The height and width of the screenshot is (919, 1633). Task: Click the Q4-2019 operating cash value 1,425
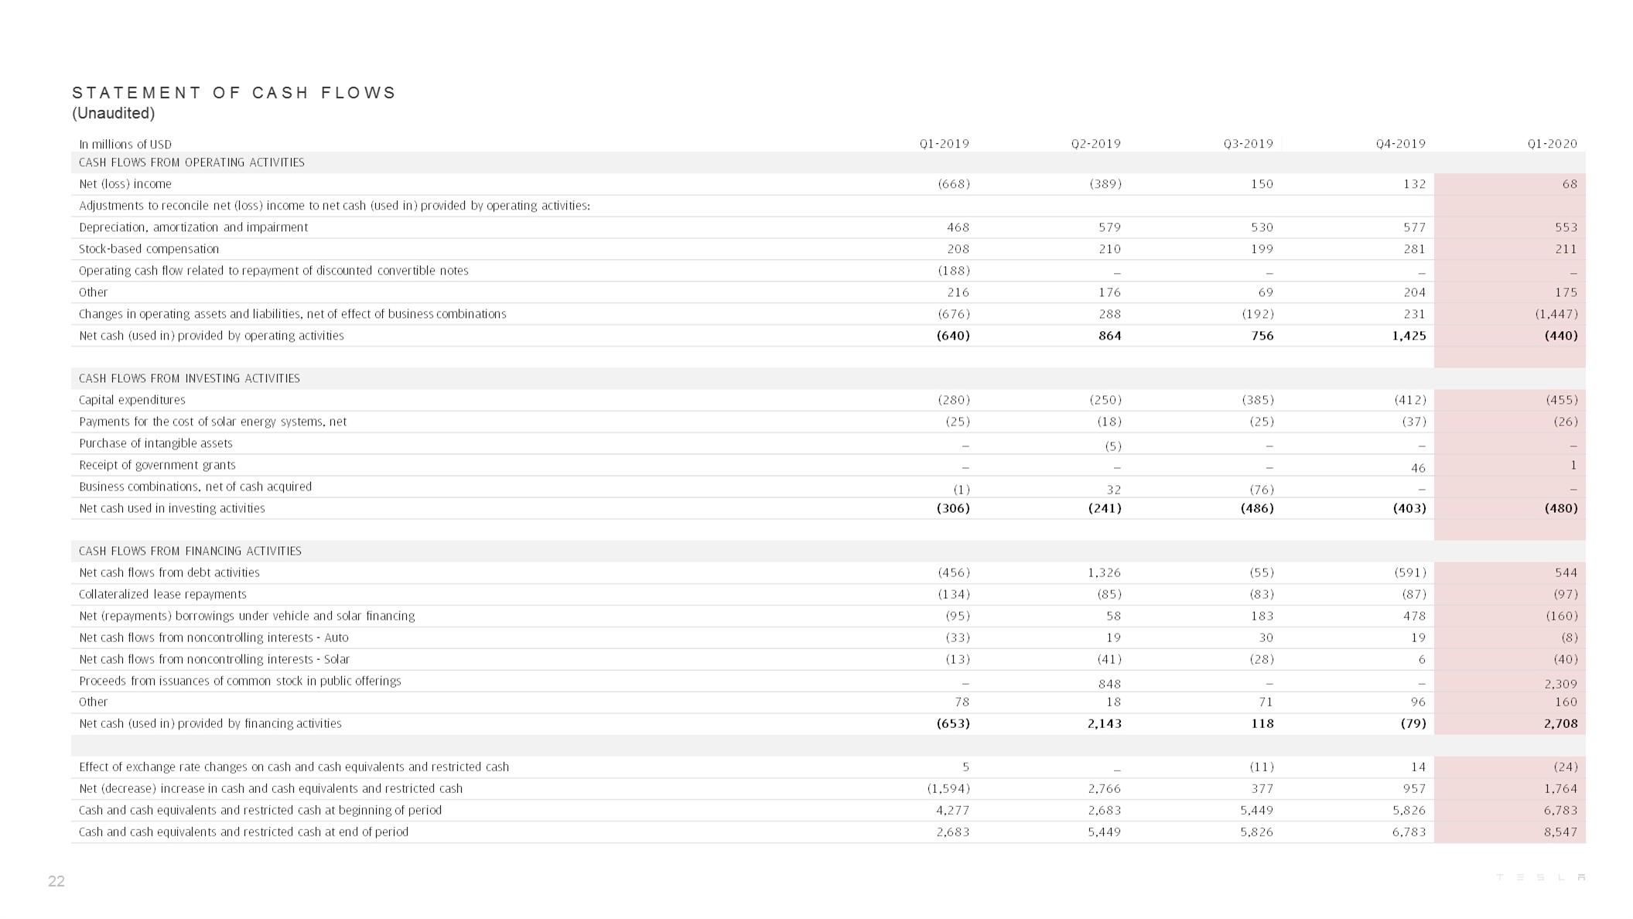[x=1409, y=336]
